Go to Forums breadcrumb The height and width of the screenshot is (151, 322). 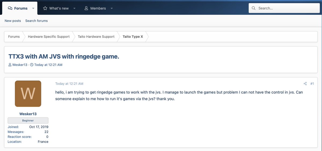pos(14,36)
